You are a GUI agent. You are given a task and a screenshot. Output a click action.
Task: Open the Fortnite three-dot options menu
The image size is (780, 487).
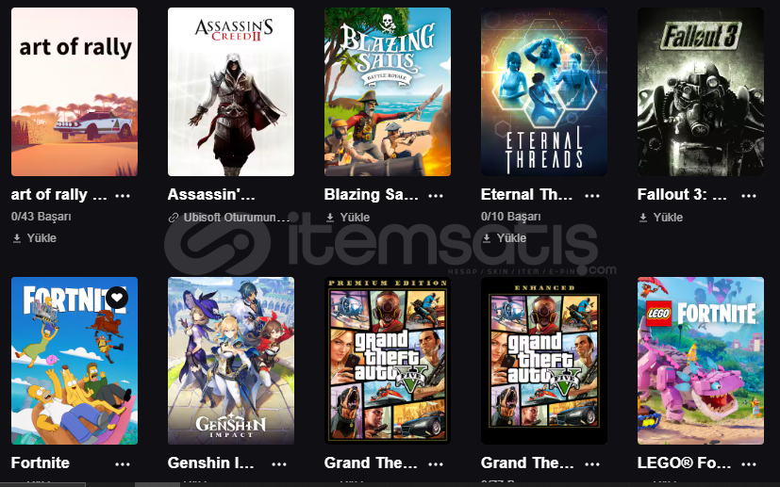tap(123, 463)
